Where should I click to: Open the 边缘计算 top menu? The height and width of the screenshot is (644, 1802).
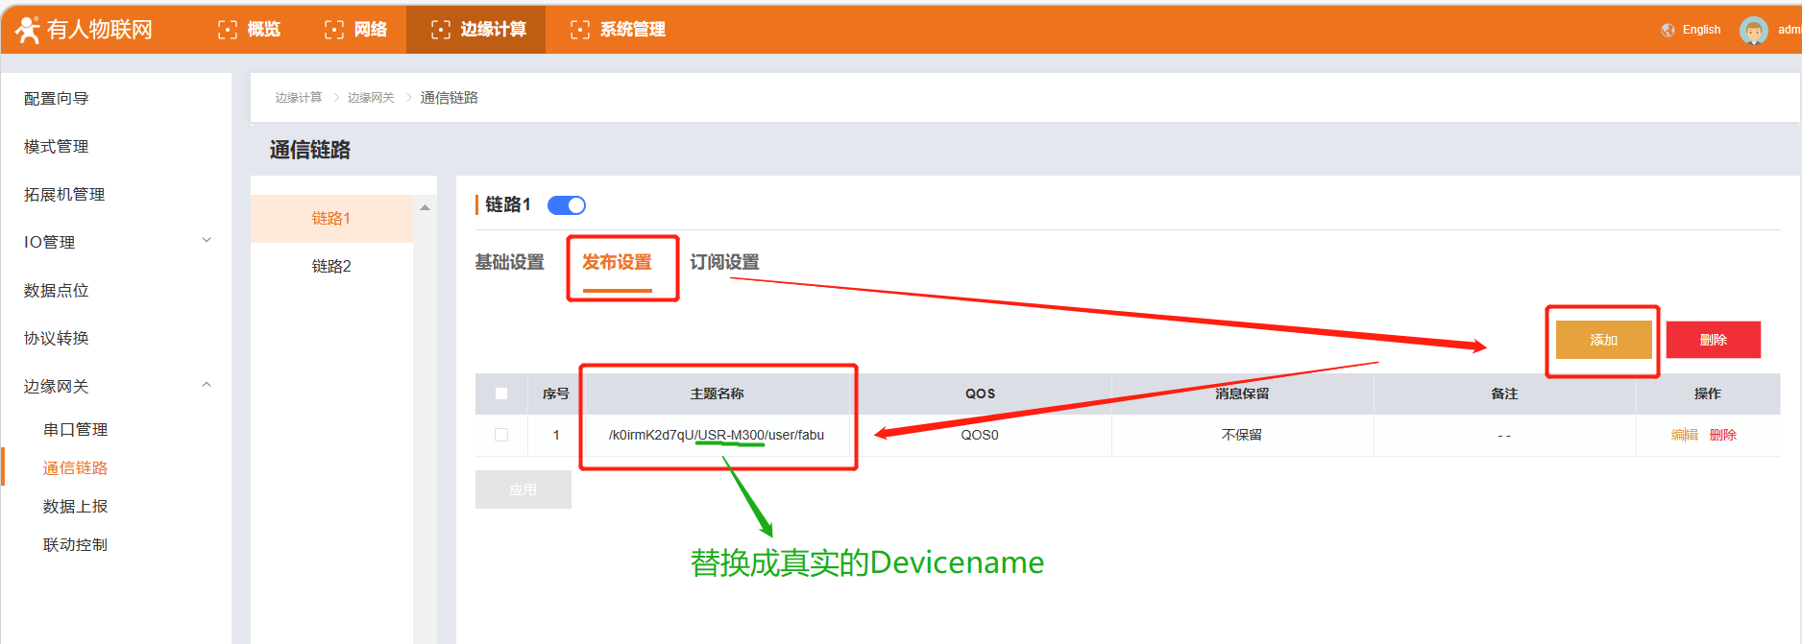click(x=476, y=30)
